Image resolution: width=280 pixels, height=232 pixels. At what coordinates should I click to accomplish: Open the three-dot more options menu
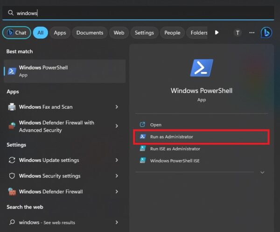[x=252, y=33]
